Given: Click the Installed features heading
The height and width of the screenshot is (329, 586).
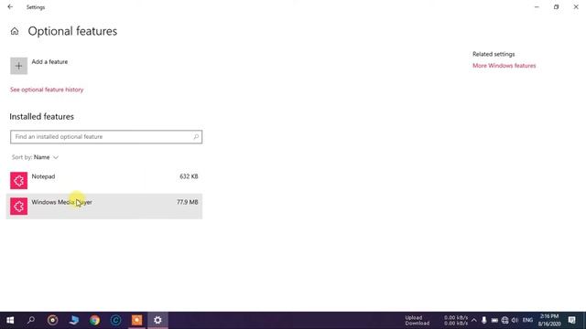Looking at the screenshot, I should [42, 117].
